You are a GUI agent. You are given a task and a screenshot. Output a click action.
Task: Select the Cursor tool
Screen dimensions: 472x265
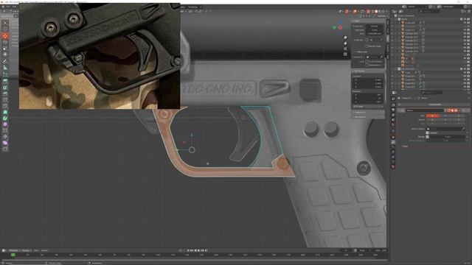tap(5, 29)
